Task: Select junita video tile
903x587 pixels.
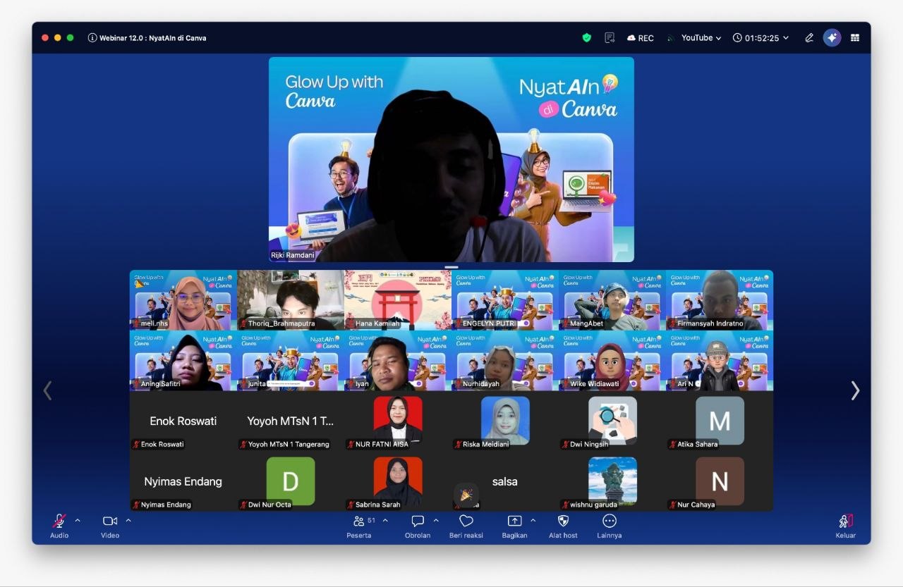Action: click(291, 361)
